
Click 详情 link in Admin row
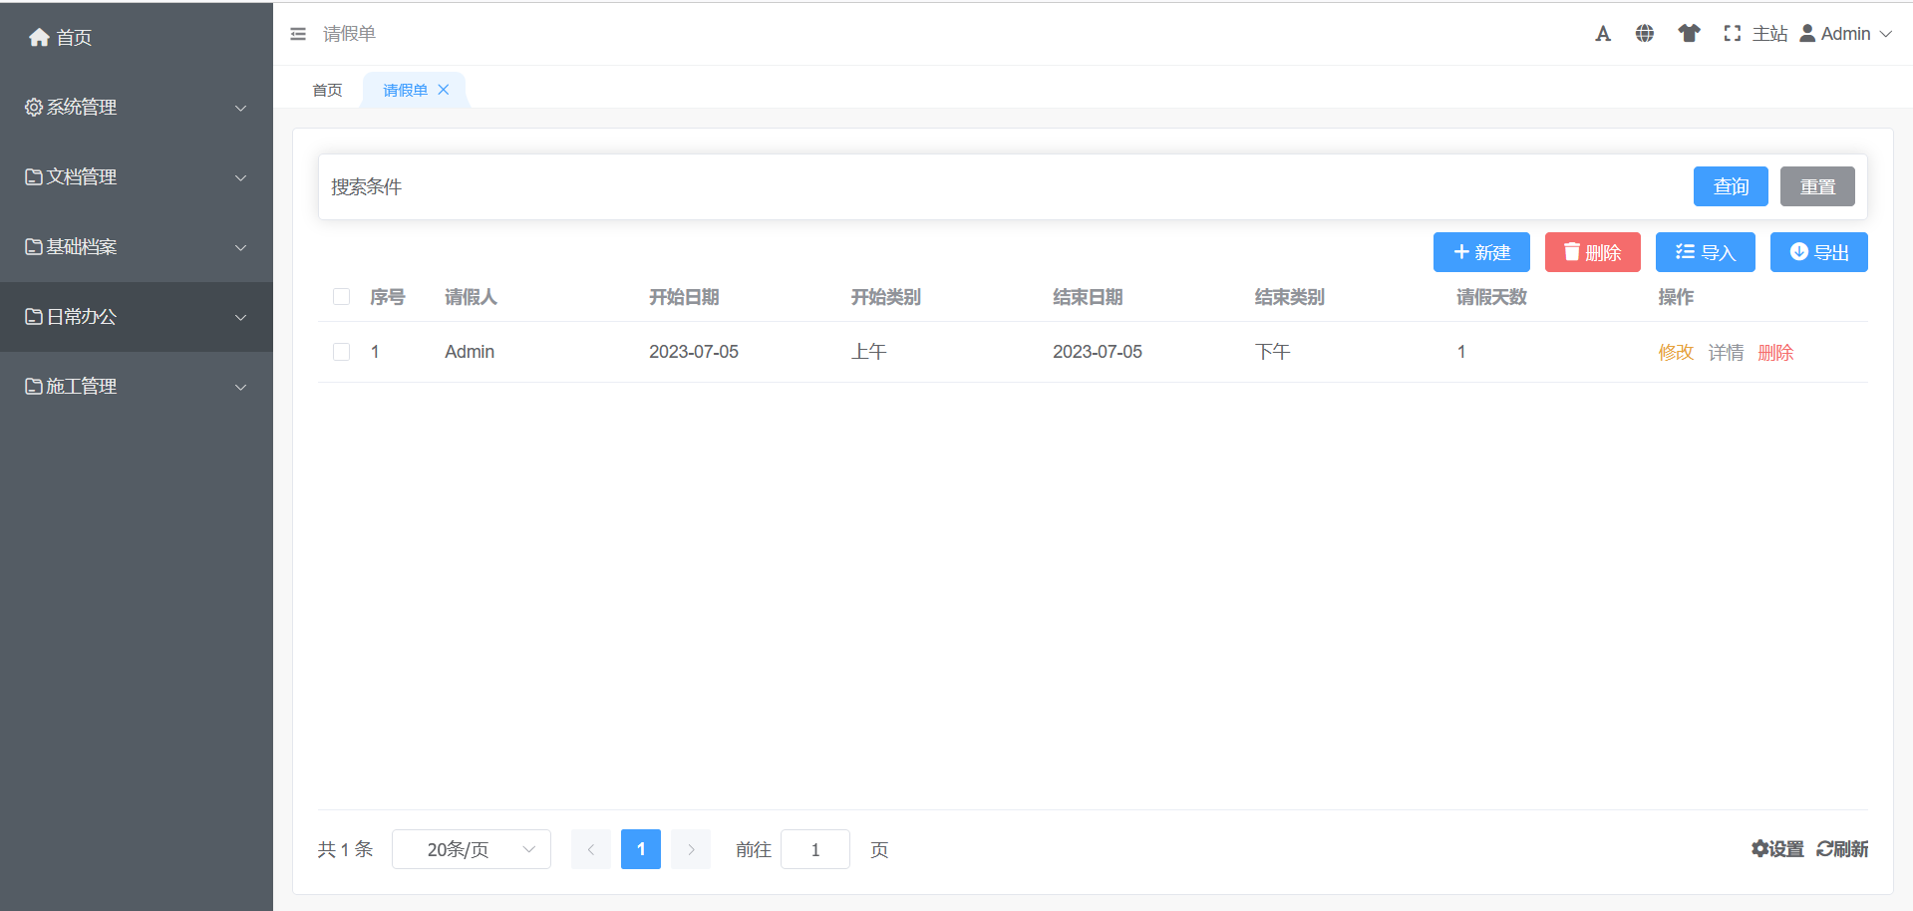pyautogui.click(x=1726, y=352)
